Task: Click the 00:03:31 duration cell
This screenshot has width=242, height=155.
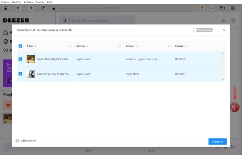Action: tap(180, 74)
